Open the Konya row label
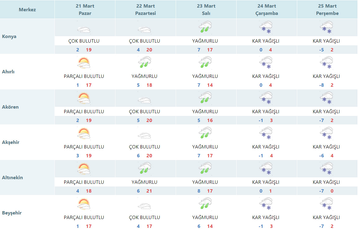The image size is (359, 230). click(x=9, y=37)
